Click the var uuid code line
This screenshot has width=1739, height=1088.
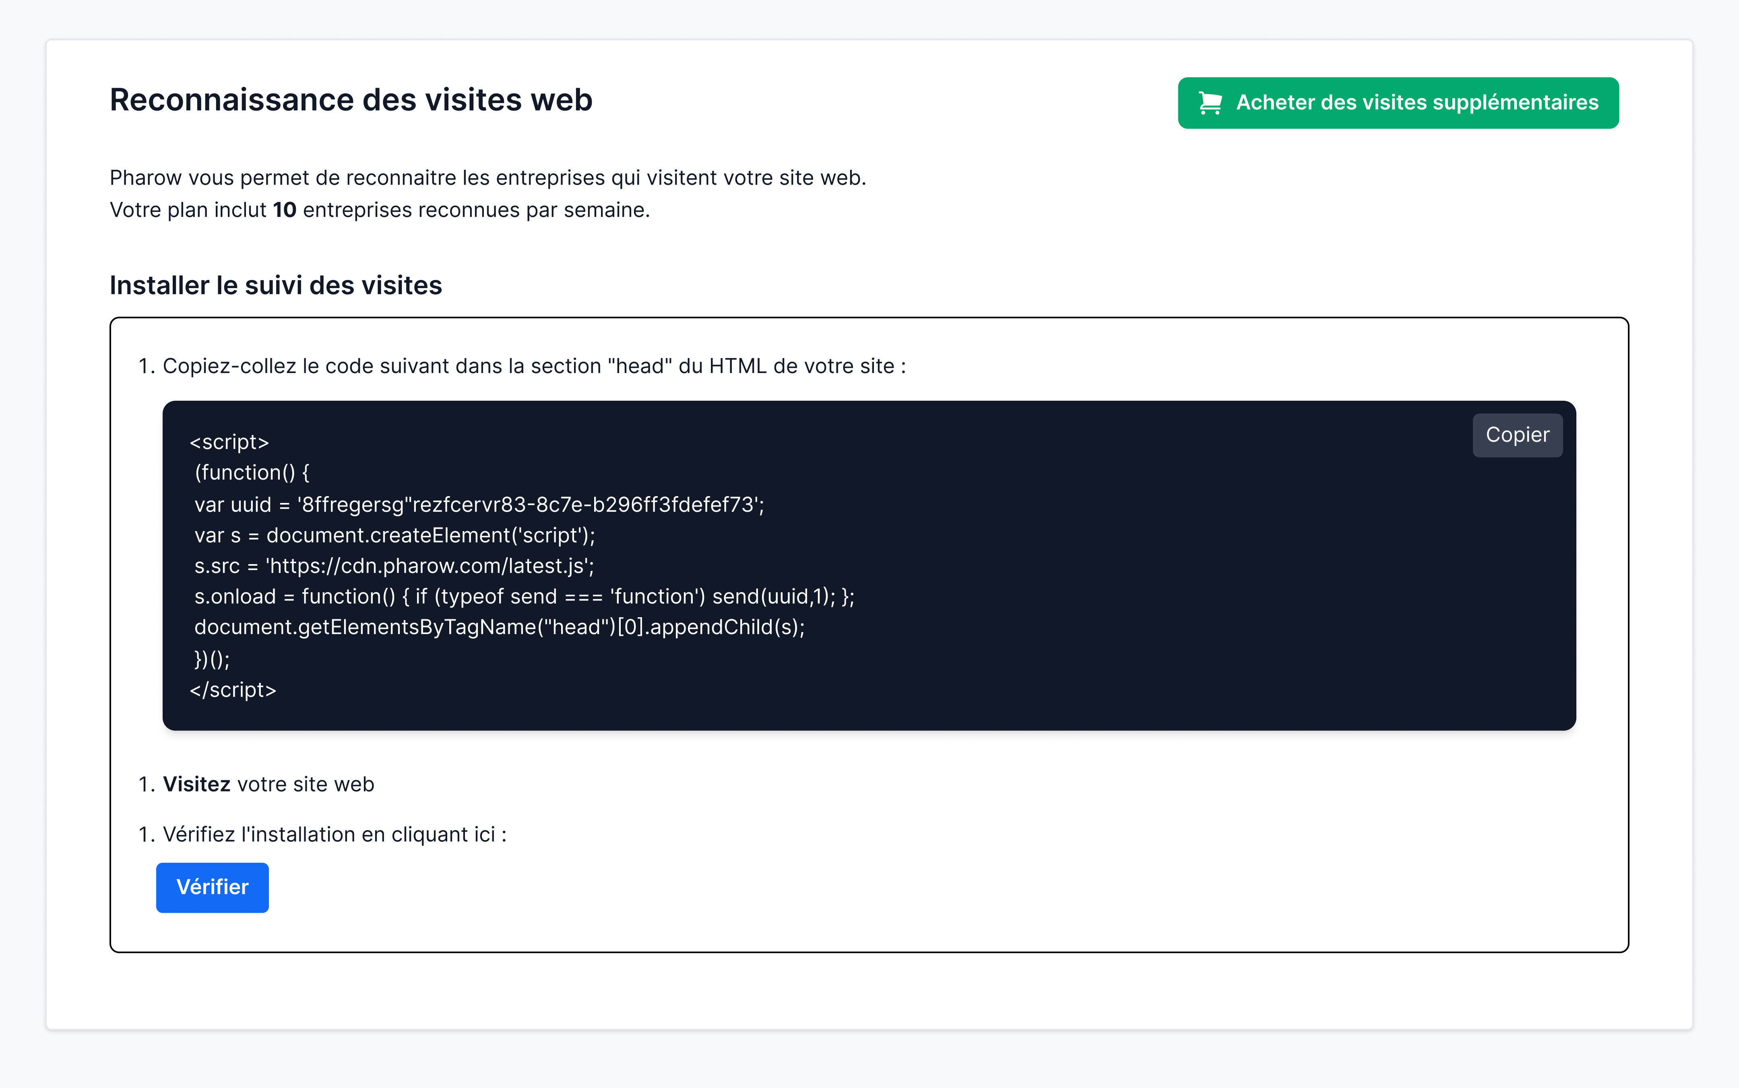tap(479, 505)
